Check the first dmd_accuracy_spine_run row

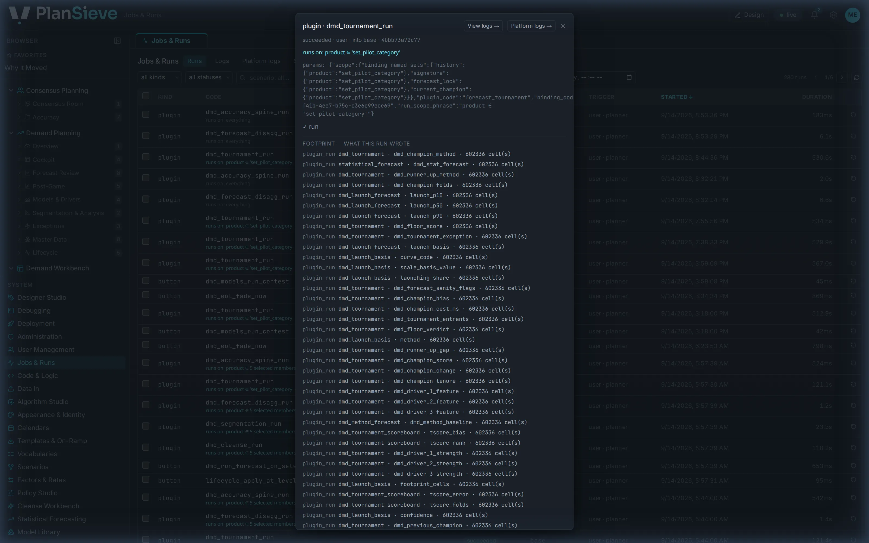pos(146,114)
